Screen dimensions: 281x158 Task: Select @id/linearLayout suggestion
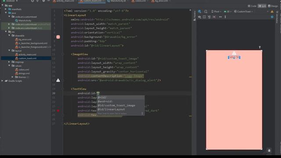[x=121, y=109]
